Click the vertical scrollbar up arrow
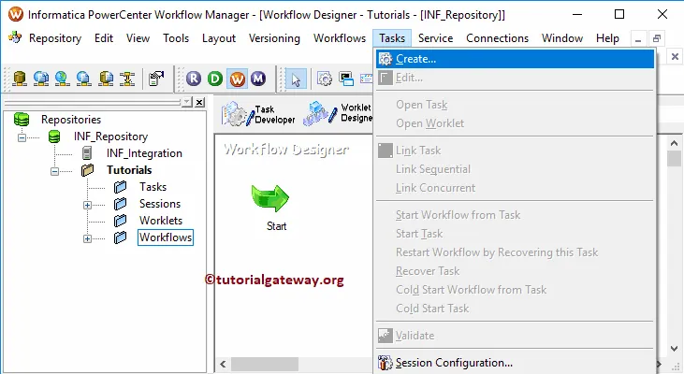Screen dimensions: 684x374 tap(674, 143)
